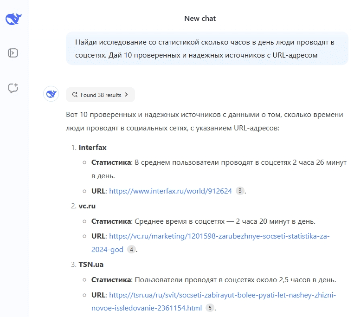
Task: Visit the tsn.ua socseti article link
Action: tap(222, 295)
